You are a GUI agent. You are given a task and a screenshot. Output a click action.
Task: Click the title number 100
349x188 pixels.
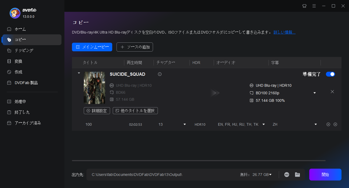(x=89, y=124)
